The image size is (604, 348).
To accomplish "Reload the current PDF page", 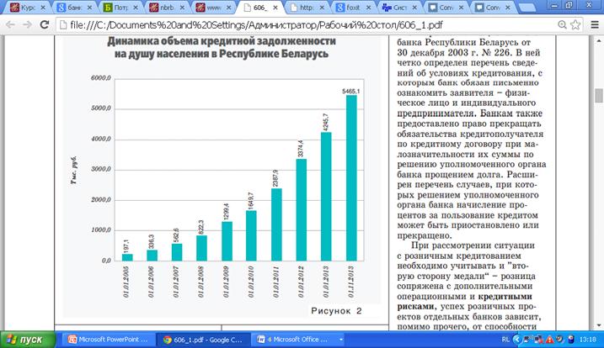I will [x=47, y=24].
